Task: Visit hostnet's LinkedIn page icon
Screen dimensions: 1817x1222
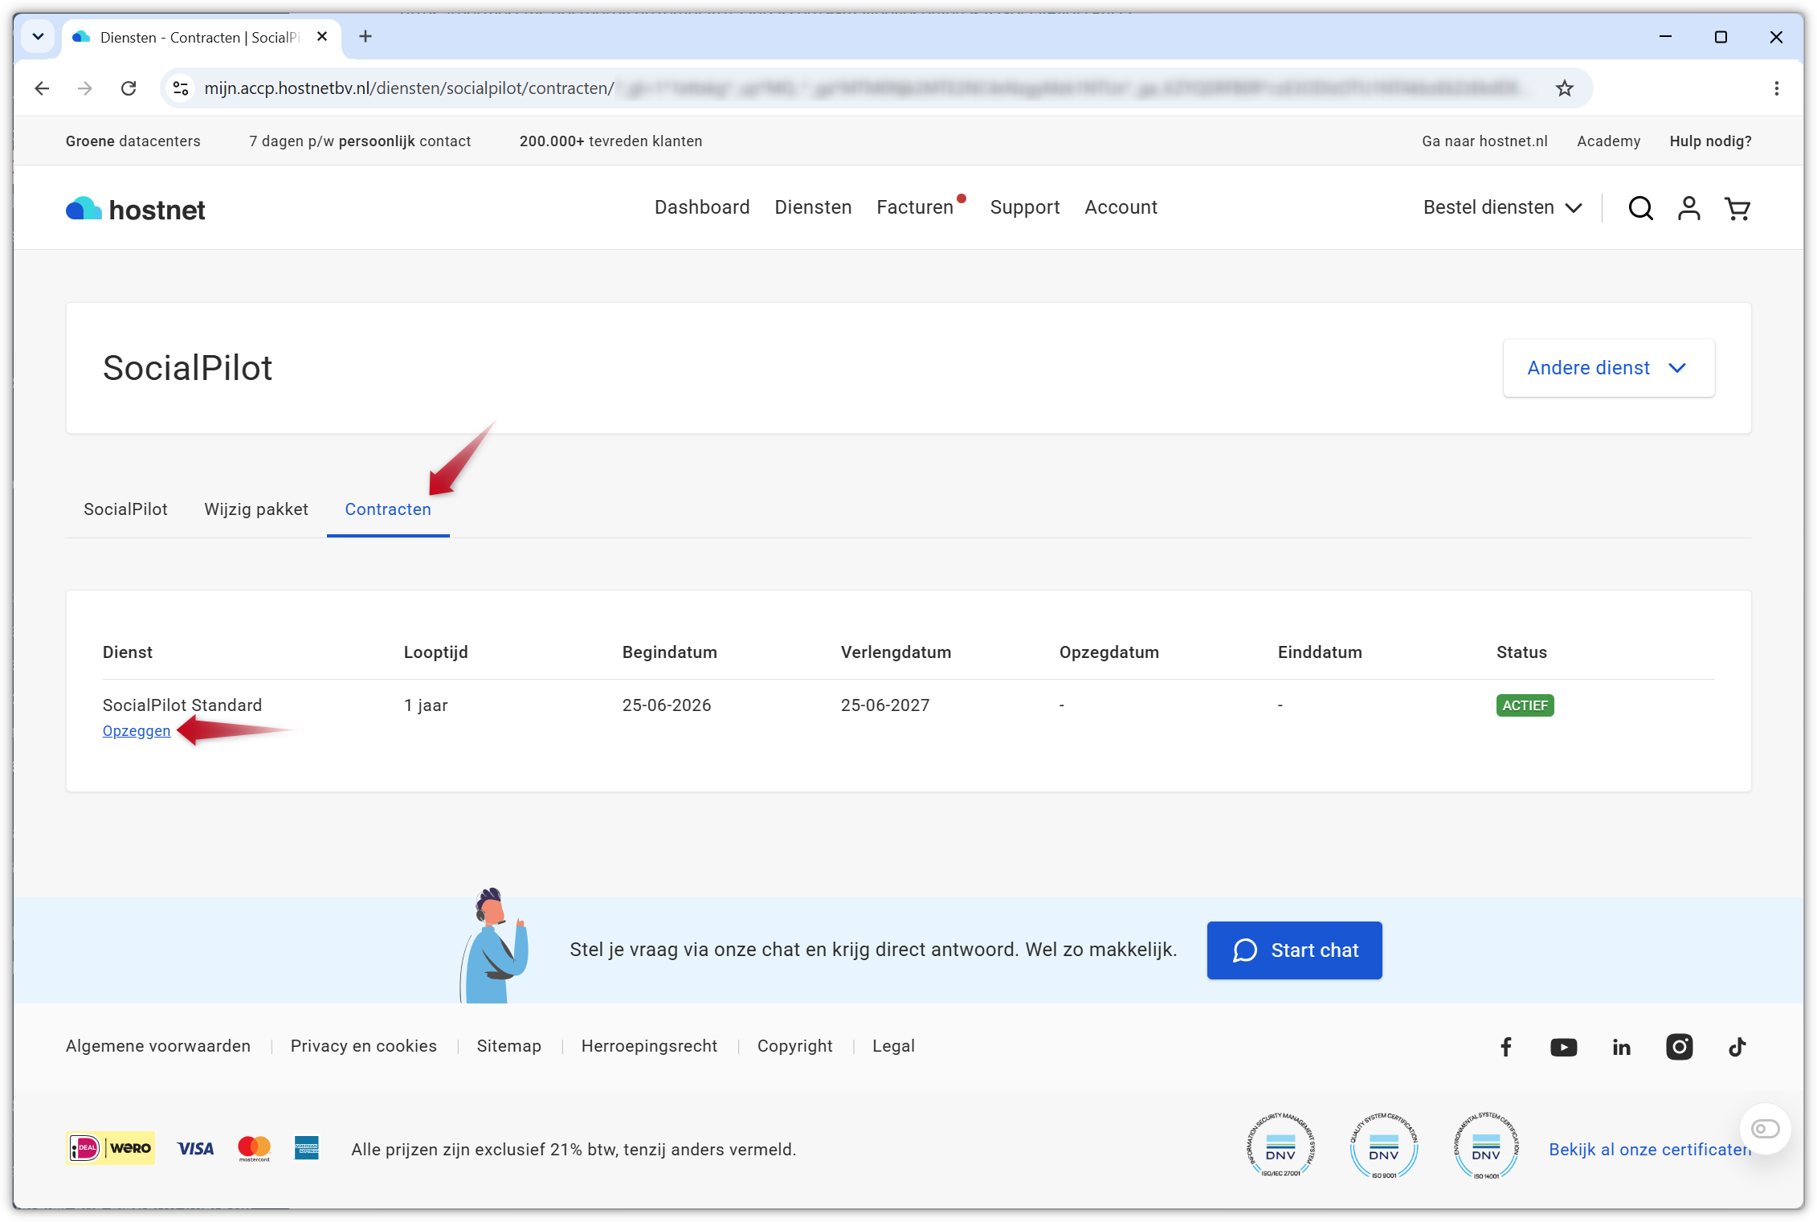Action: coord(1622,1047)
